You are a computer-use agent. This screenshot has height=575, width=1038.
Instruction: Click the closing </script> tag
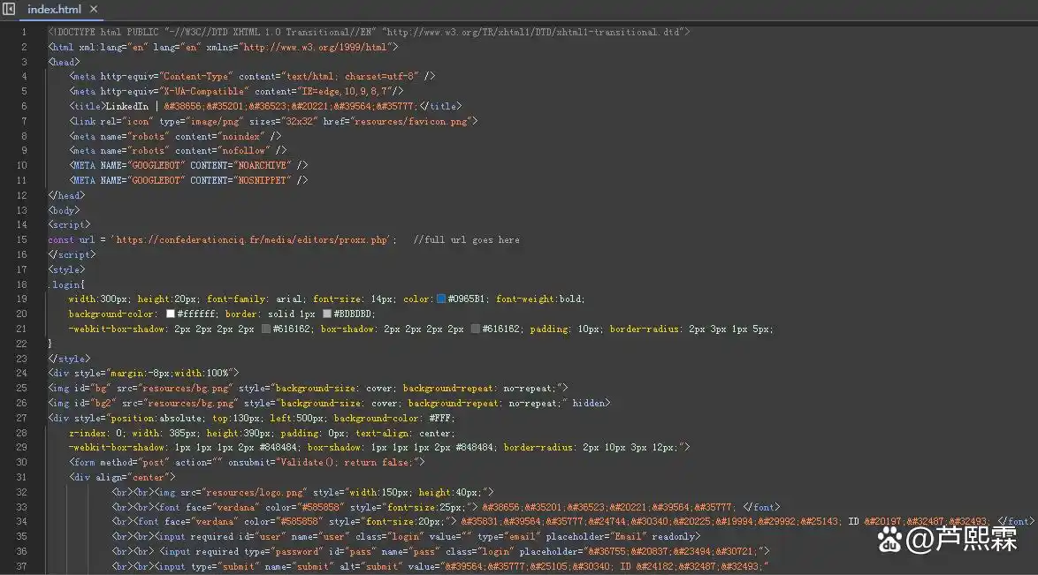point(72,254)
